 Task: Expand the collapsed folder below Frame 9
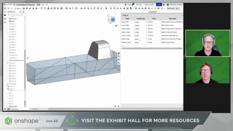8,84
